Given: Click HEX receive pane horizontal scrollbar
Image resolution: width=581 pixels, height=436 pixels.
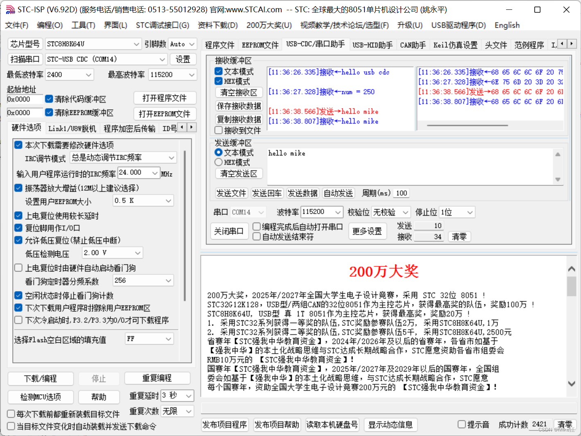Looking at the screenshot, I should coord(467,126).
